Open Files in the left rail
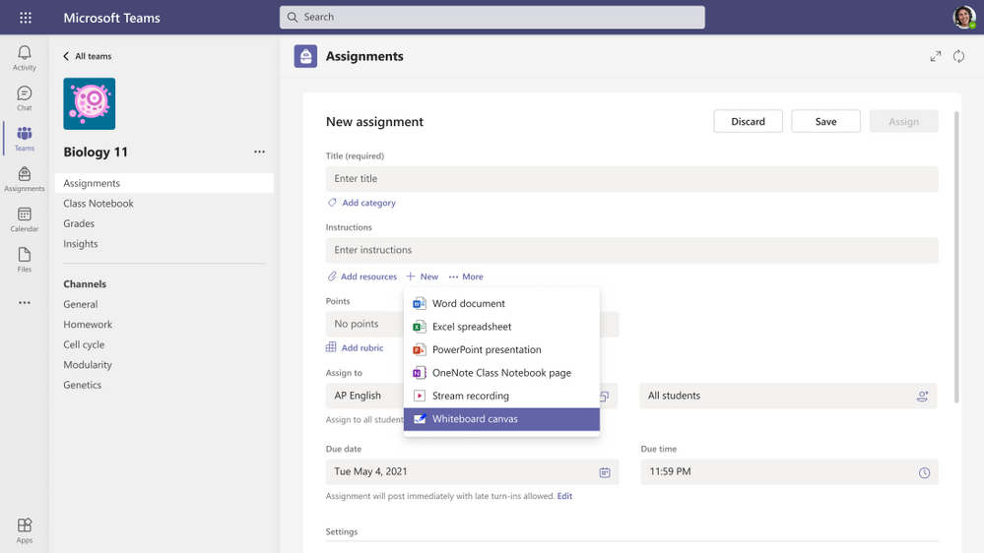Image resolution: width=984 pixels, height=553 pixels. tap(25, 260)
